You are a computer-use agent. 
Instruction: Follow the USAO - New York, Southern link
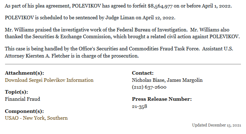(36, 118)
